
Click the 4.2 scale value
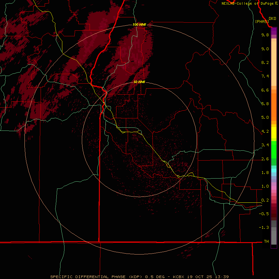[x=265, y=131]
